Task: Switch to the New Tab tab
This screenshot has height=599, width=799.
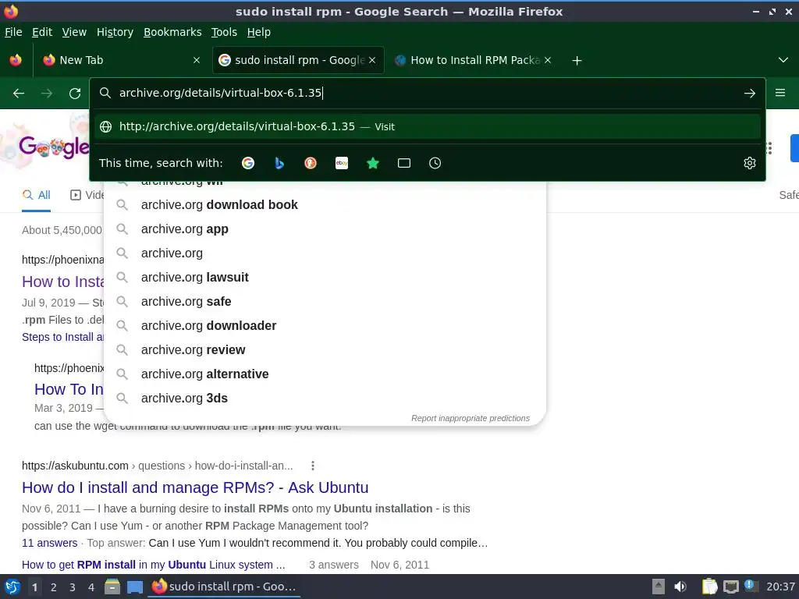Action: point(121,60)
